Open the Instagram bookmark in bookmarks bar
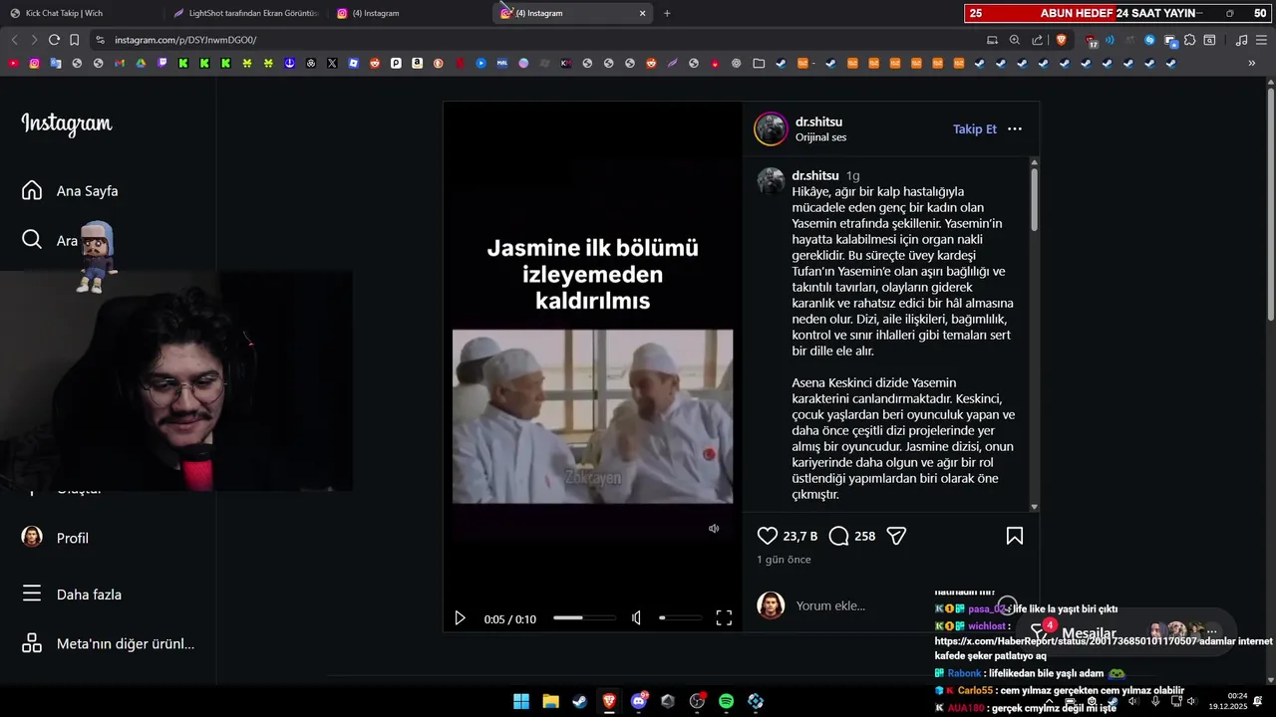Viewport: 1276px width, 717px height. [34, 63]
